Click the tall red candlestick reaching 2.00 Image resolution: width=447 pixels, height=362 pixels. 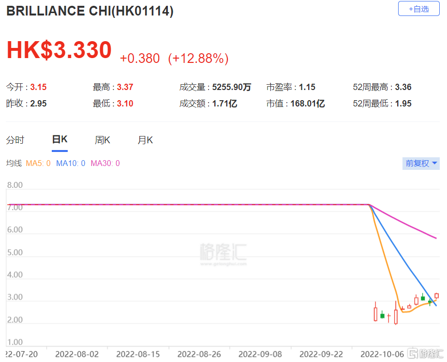coord(396,313)
